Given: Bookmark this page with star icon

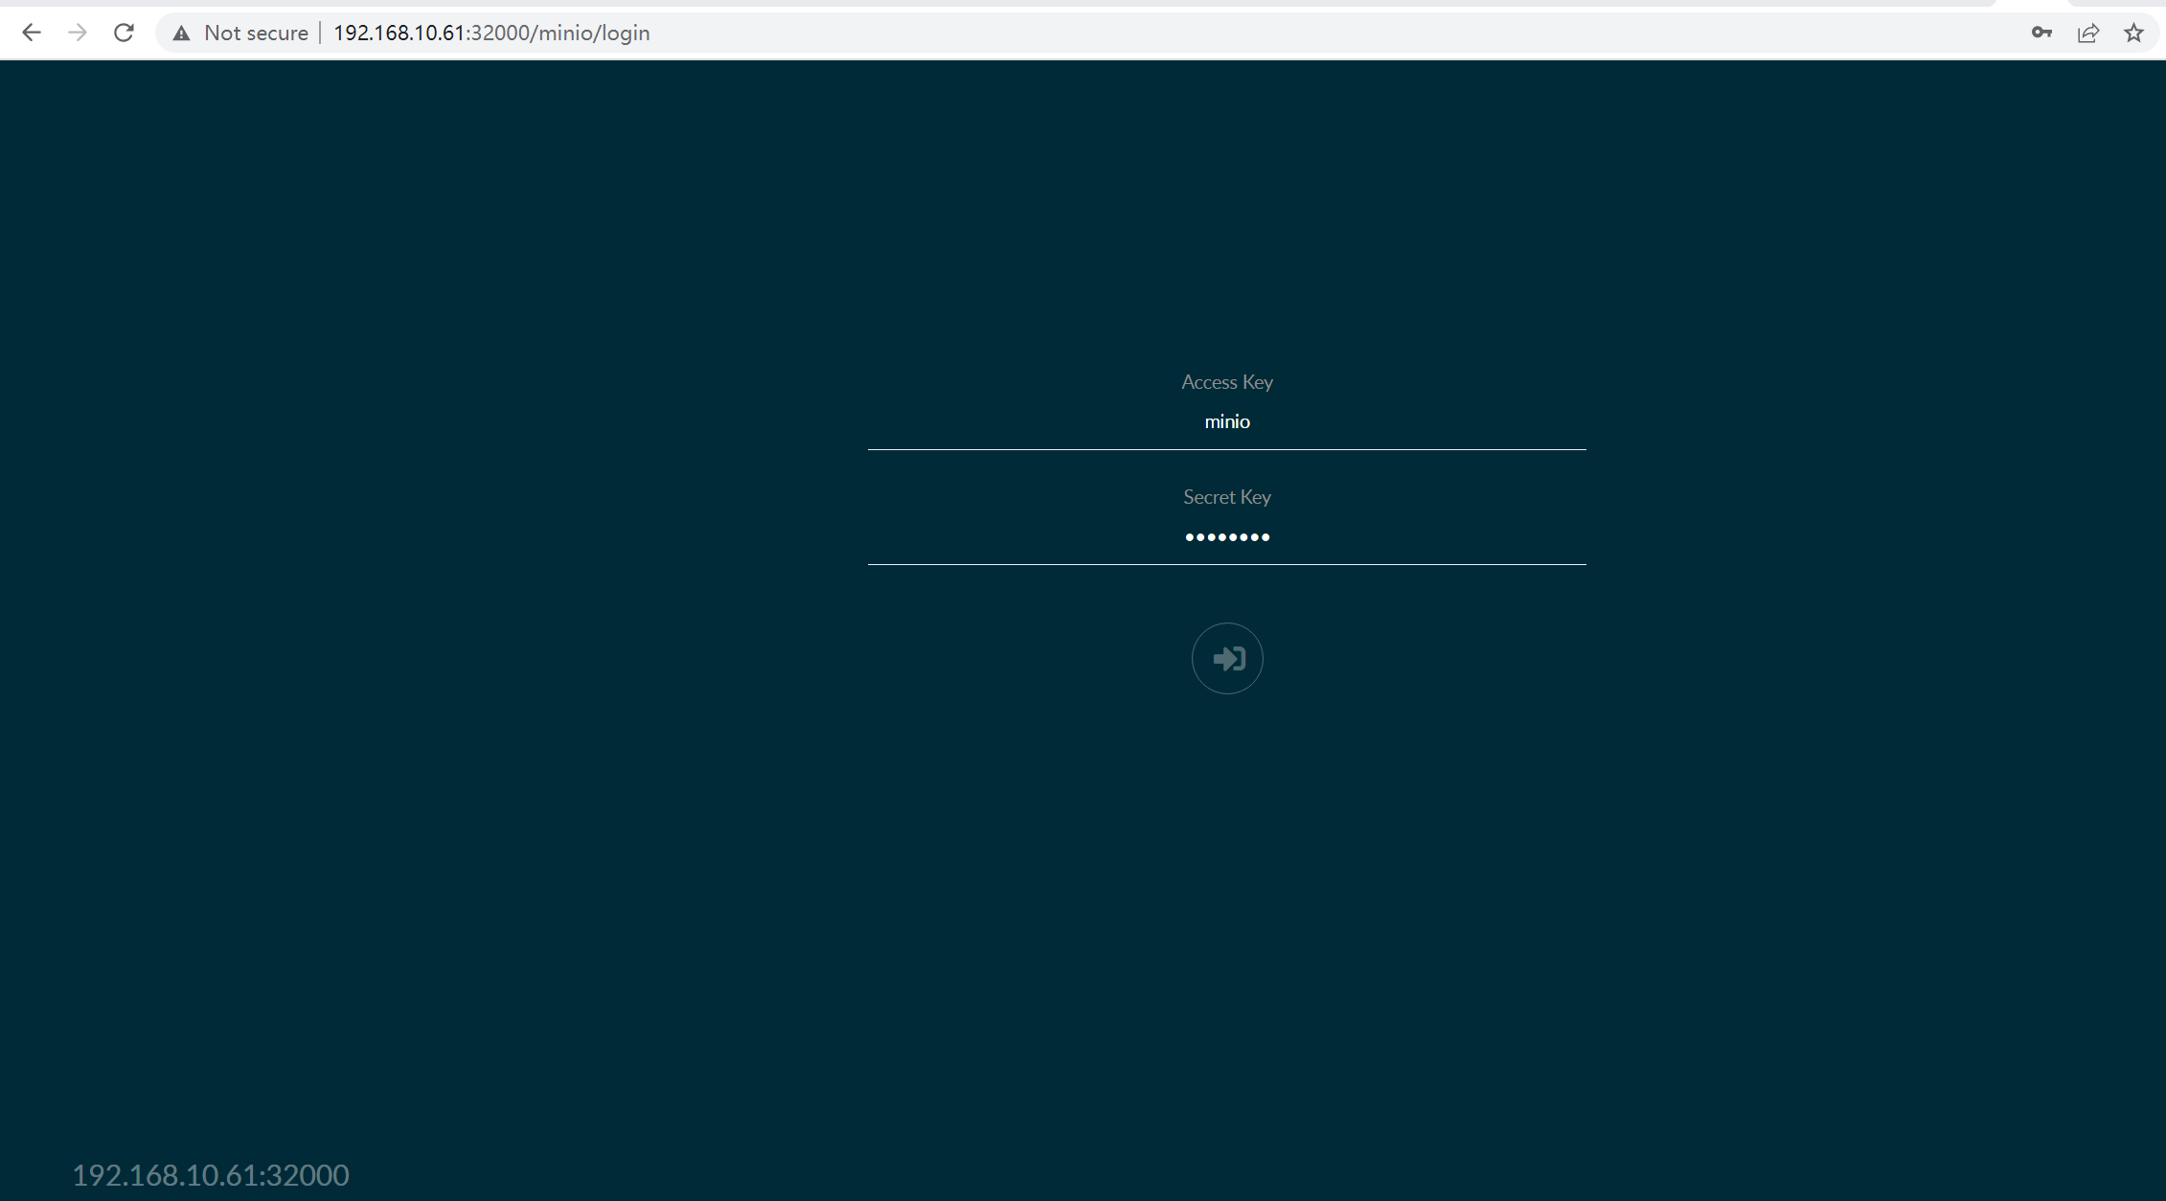Looking at the screenshot, I should (x=2133, y=33).
